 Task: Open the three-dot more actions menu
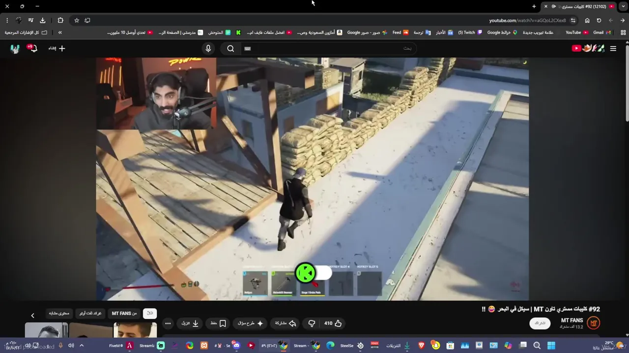pos(168,323)
